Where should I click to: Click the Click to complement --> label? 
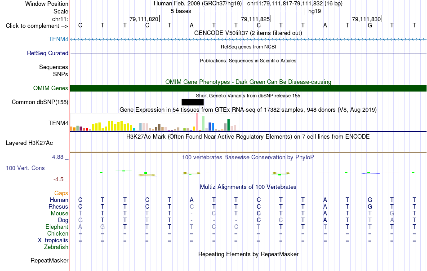pyautogui.click(x=37, y=26)
